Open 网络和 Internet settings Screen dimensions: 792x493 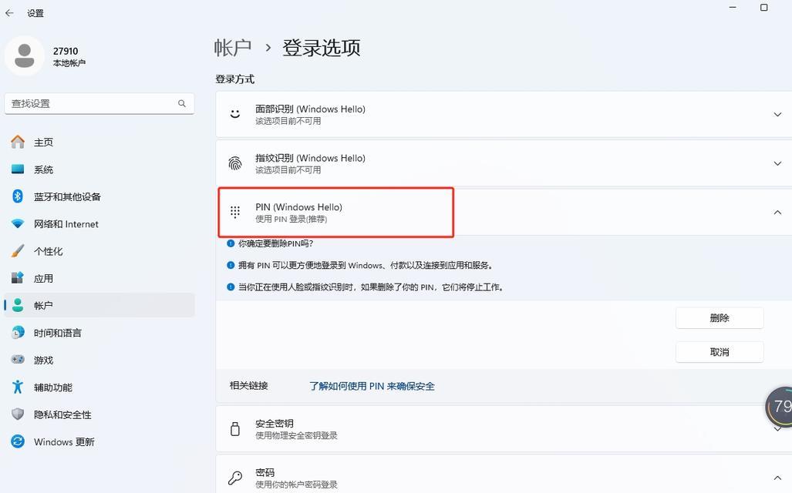click(99, 224)
